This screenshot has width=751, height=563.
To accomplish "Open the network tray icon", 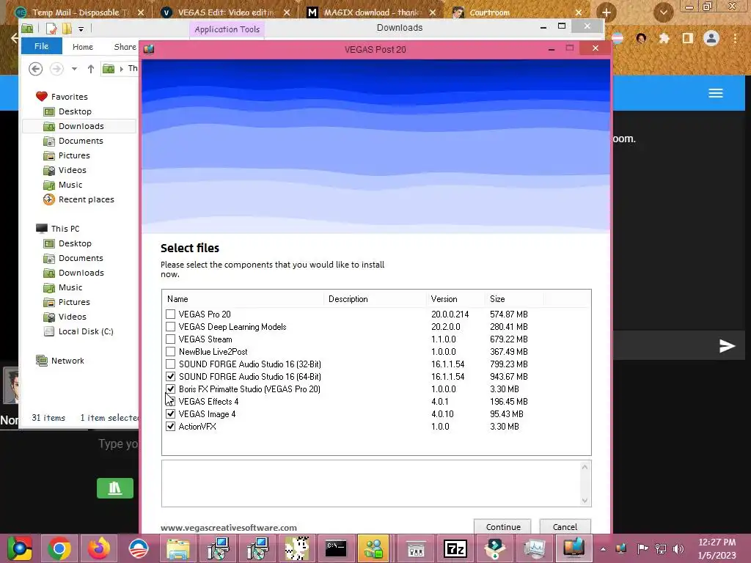I will [x=661, y=548].
